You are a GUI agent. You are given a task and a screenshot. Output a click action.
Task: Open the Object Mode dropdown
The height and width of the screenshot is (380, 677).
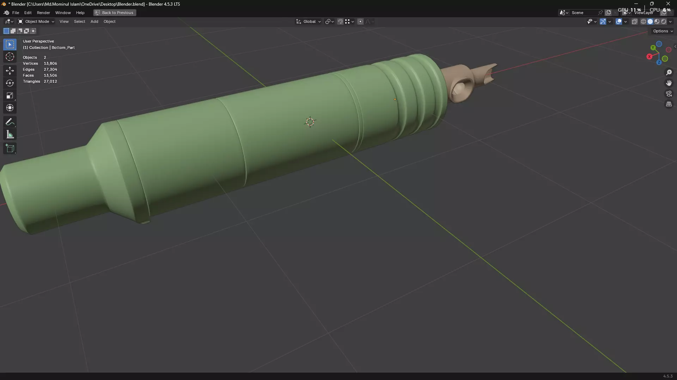(x=36, y=21)
